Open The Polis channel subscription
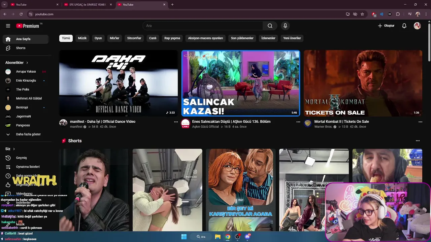This screenshot has width=431, height=242. (x=26, y=89)
